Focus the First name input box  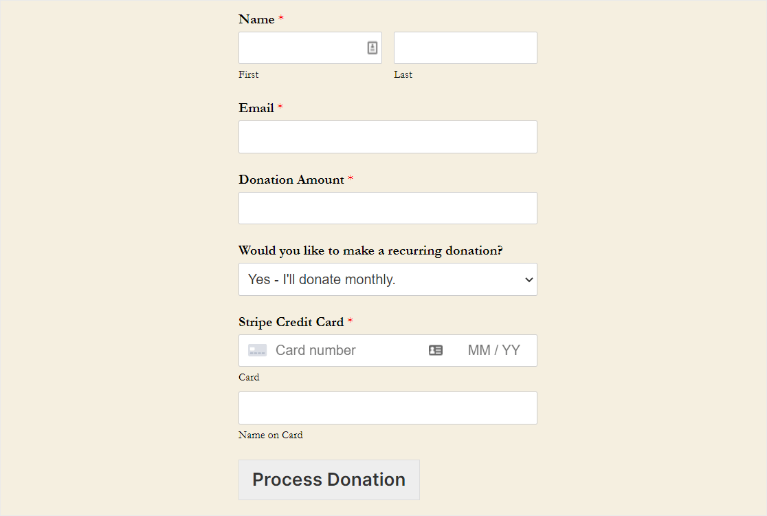[x=301, y=47]
